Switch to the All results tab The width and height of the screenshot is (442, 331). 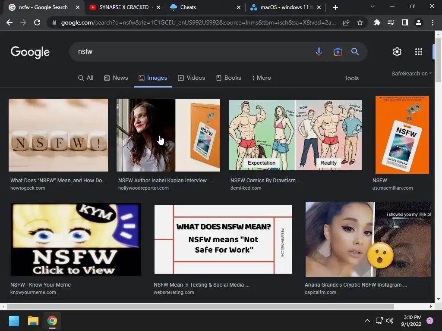pos(86,78)
